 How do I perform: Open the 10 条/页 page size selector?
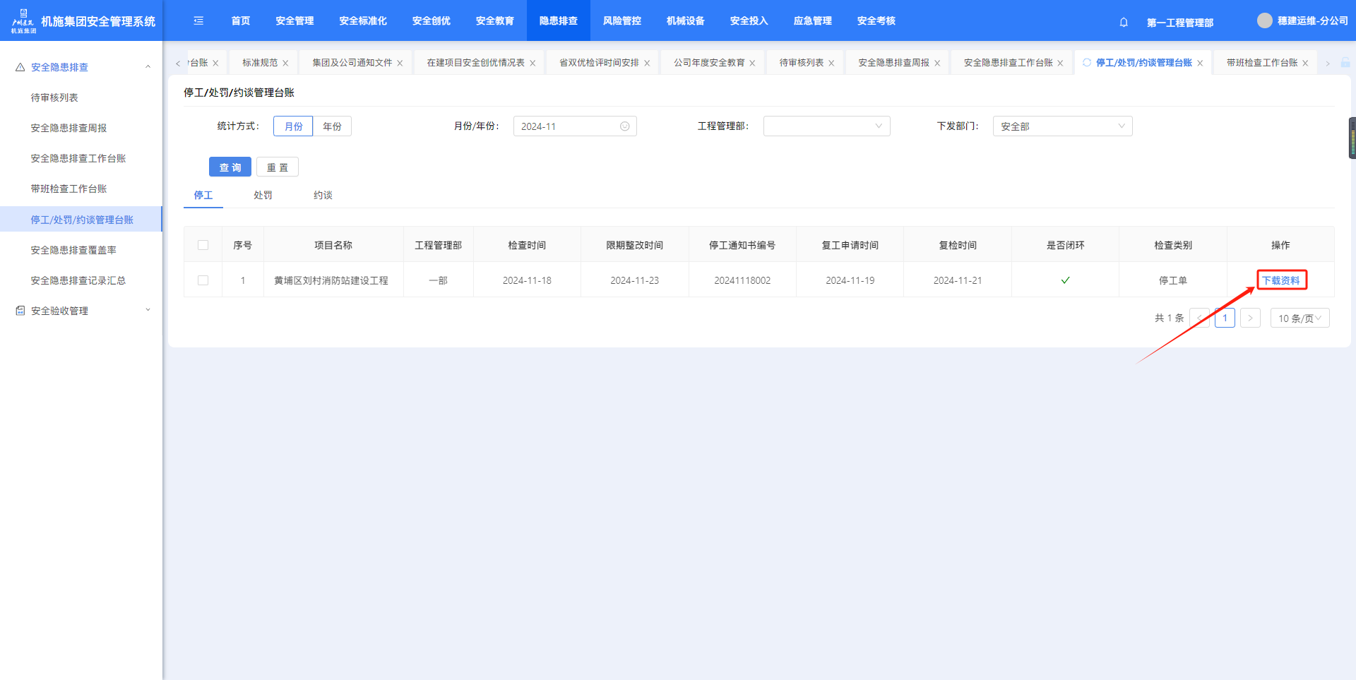(x=1299, y=318)
